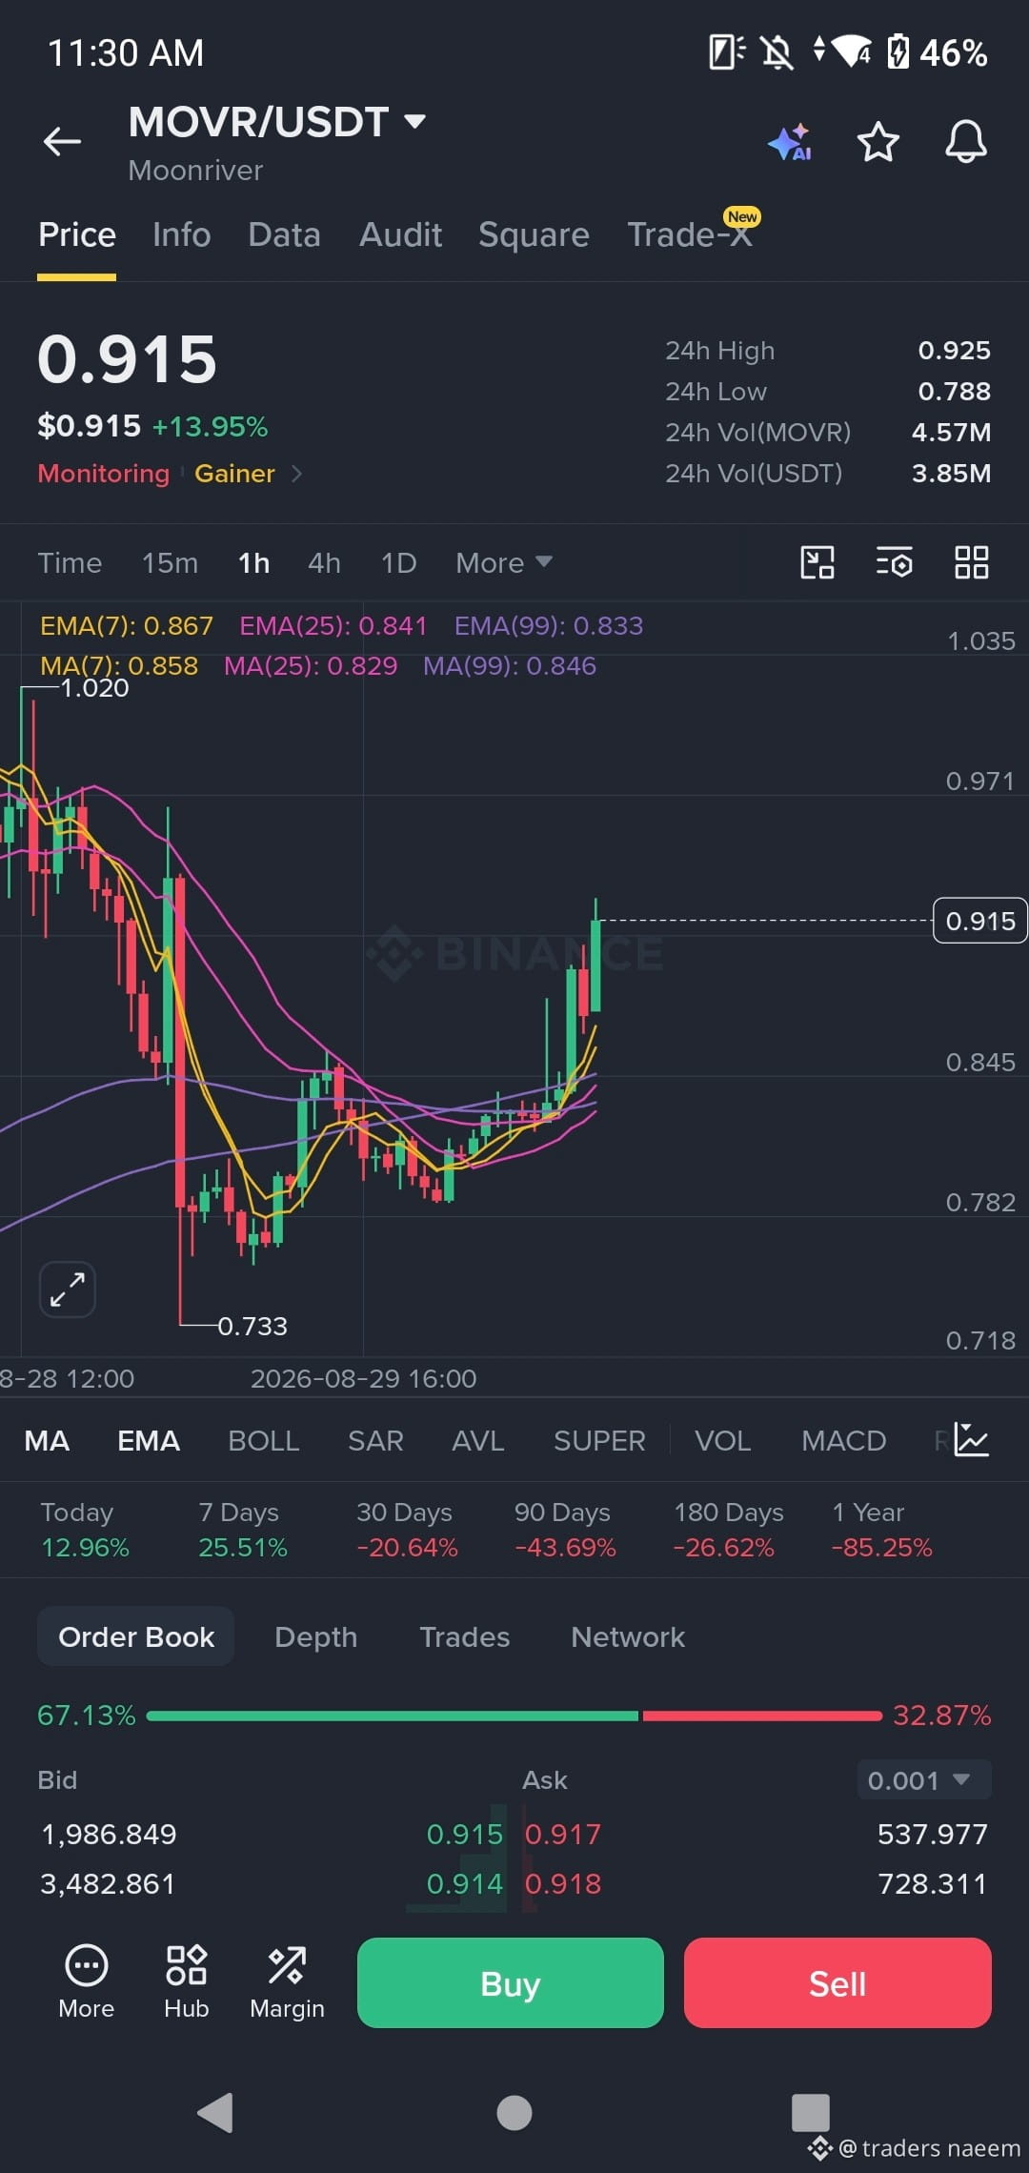Viewport: 1029px width, 2173px height.
Task: Toggle the SUPER indicator
Action: click(599, 1440)
